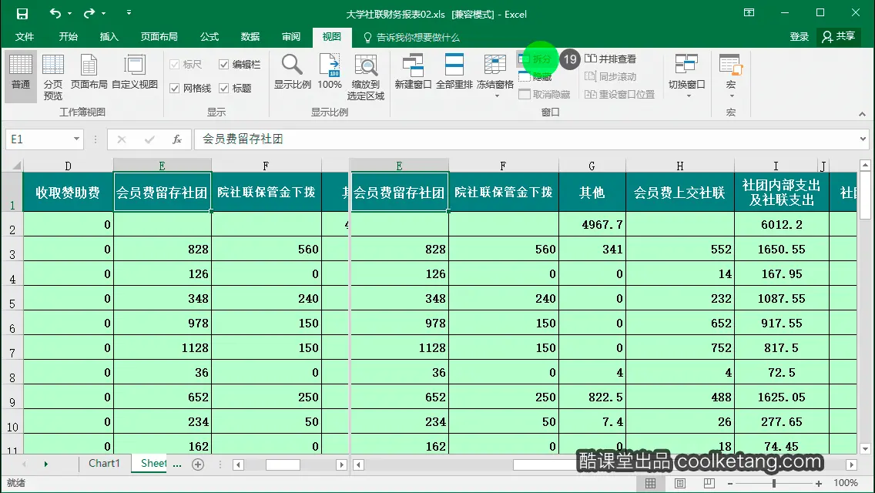Click cell containing 6012.2
The image size is (875, 493).
tap(782, 224)
